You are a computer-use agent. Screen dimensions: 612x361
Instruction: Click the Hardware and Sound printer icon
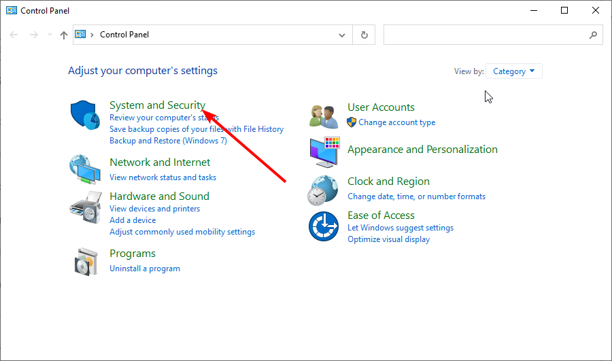86,207
